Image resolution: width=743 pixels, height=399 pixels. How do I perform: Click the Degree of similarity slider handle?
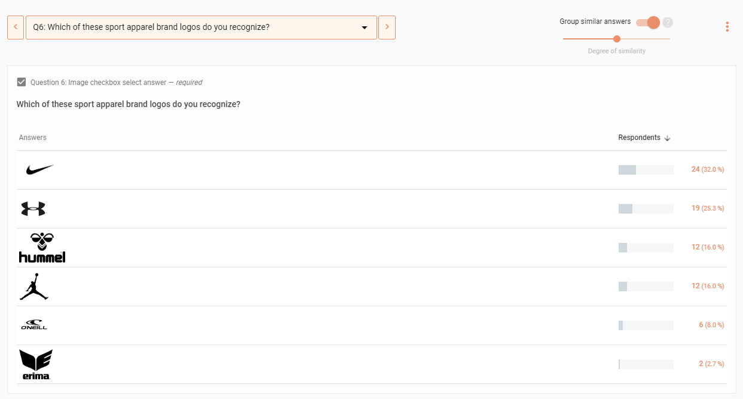617,39
